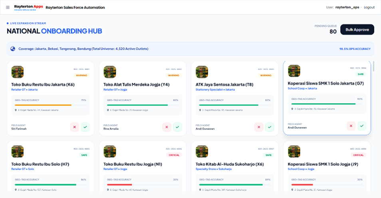Click the LIVE EXPANSION STREAM indicator
The height and width of the screenshot is (198, 381).
click(x=26, y=23)
